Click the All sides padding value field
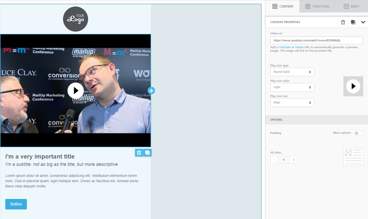 (284, 160)
